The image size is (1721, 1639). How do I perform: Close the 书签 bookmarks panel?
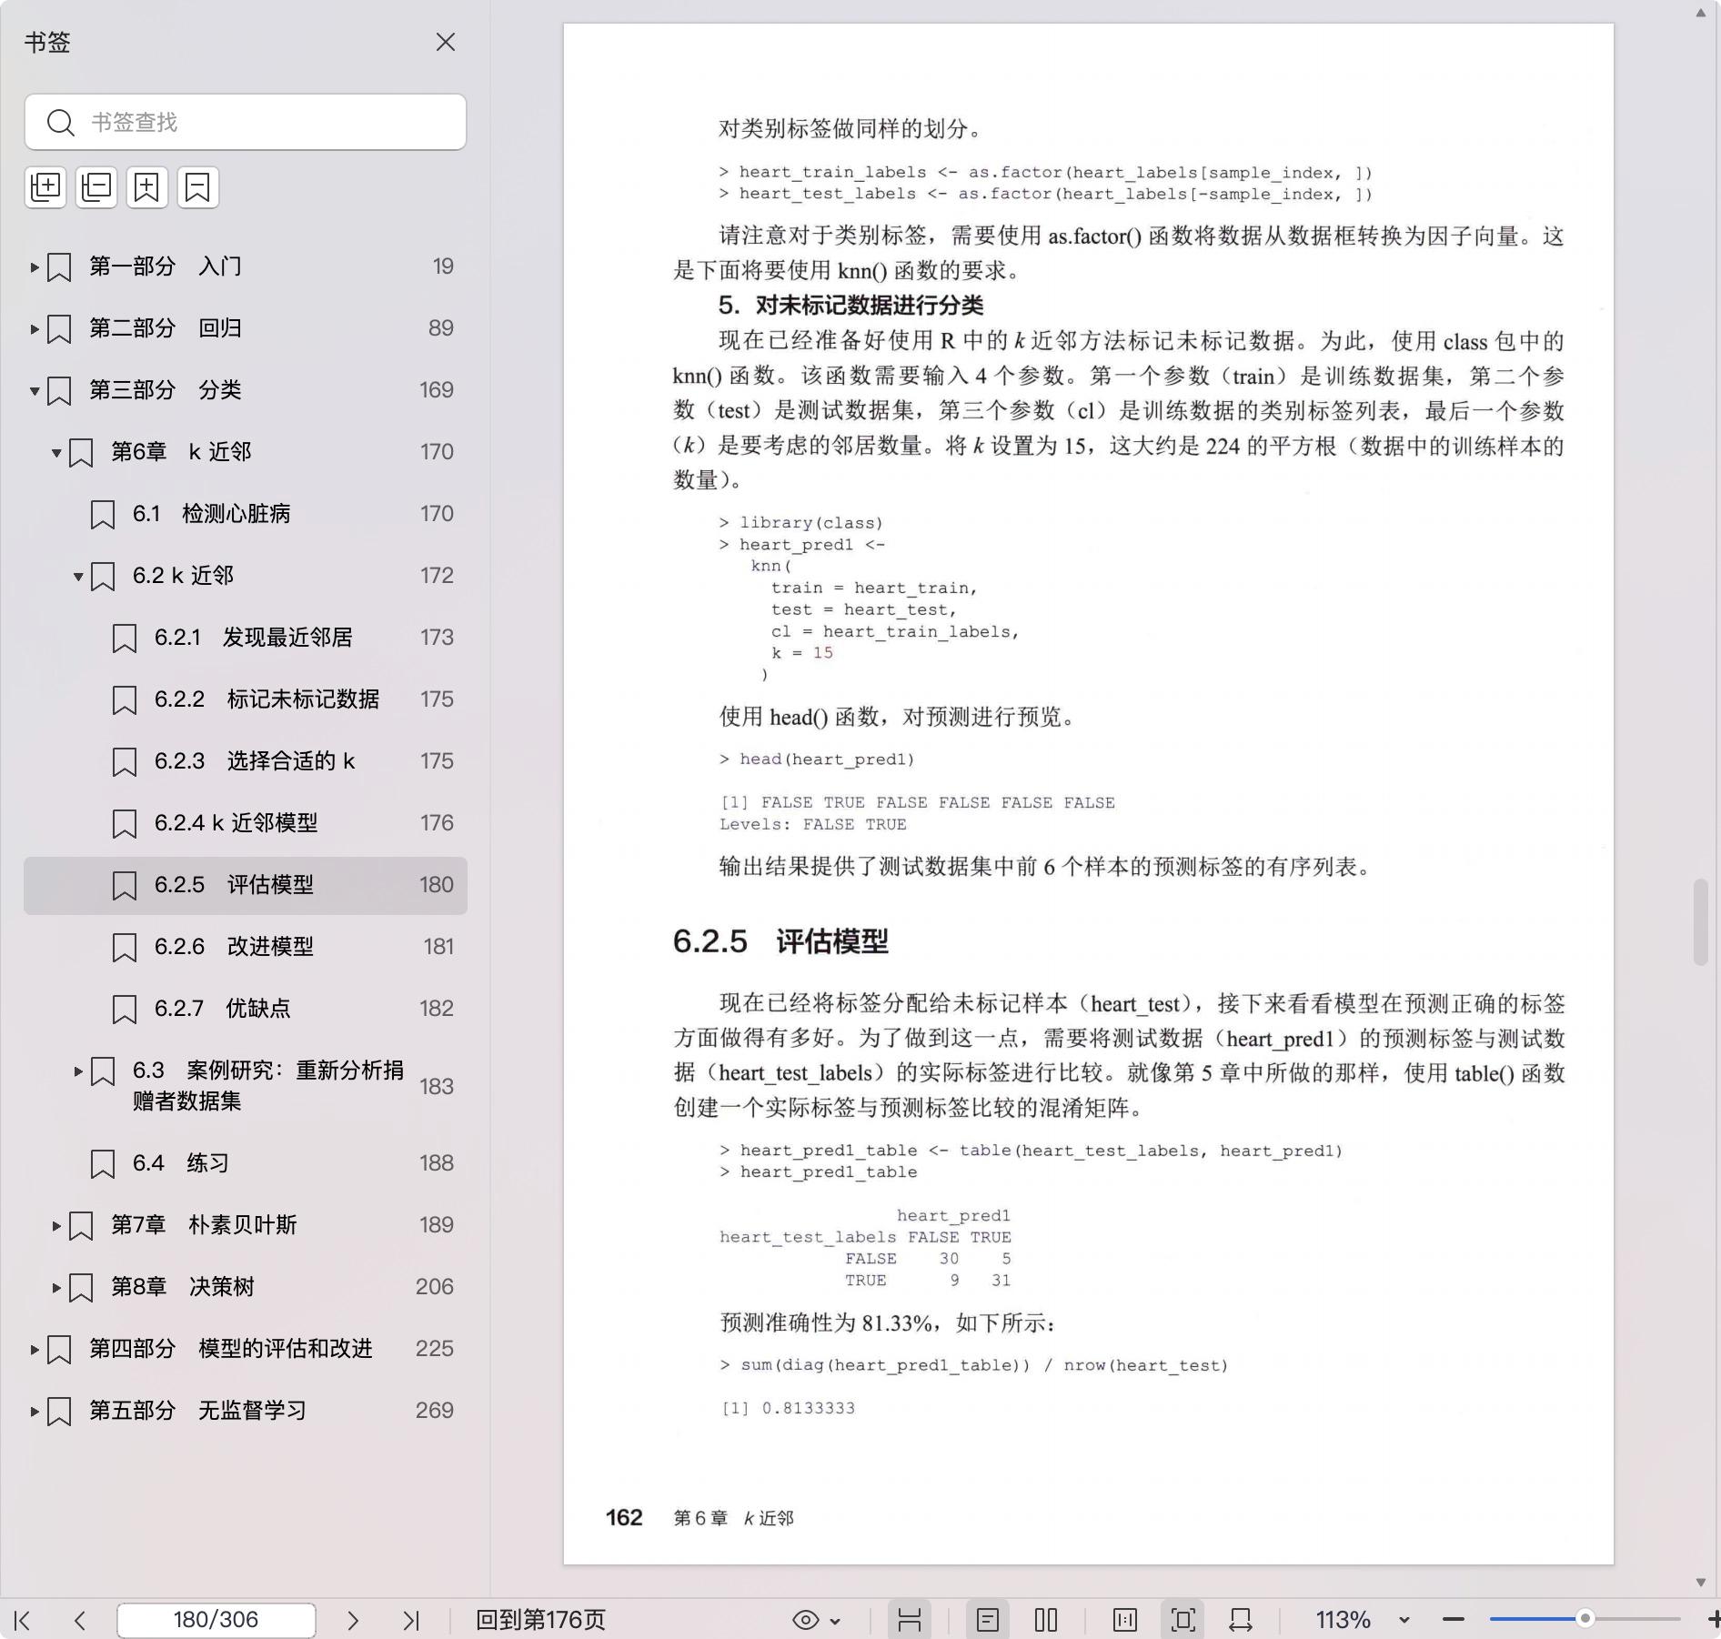[445, 43]
